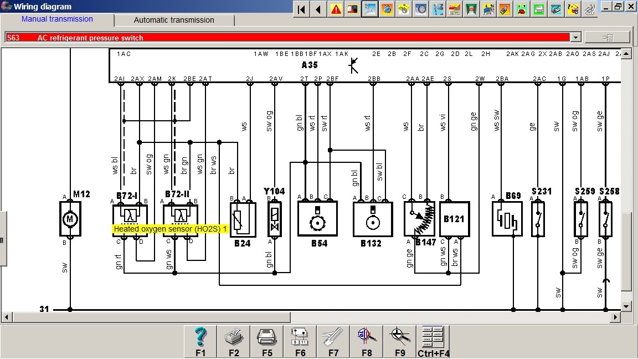Image resolution: width=638 pixels, height=359 pixels.
Task: Click the green vehicle lift toolbar icon
Action: [x=472, y=9]
